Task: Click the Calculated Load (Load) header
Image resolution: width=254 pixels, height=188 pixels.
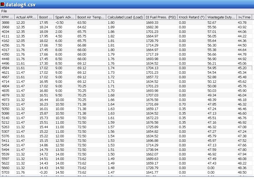Action: (125, 17)
